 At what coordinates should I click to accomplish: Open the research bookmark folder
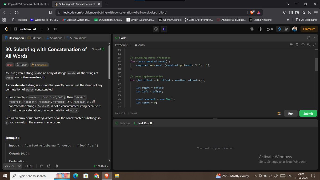pos(20,20)
